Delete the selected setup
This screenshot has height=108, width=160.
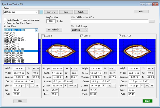tap(81, 12)
